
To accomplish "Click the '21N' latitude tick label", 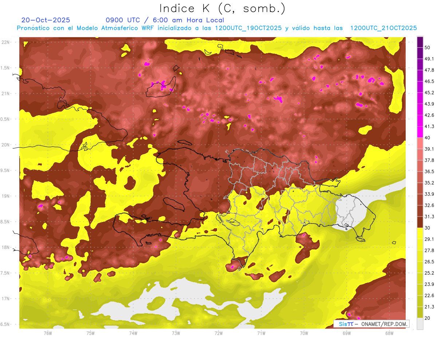I will 5,93.
